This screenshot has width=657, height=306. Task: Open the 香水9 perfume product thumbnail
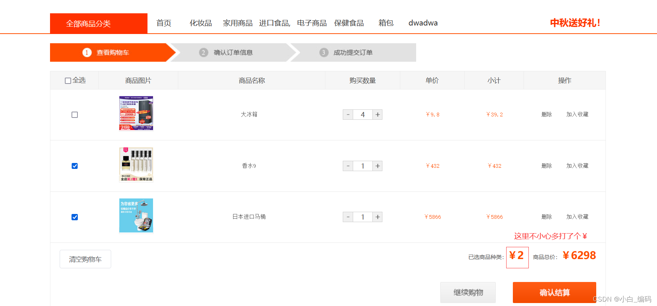coord(136,165)
